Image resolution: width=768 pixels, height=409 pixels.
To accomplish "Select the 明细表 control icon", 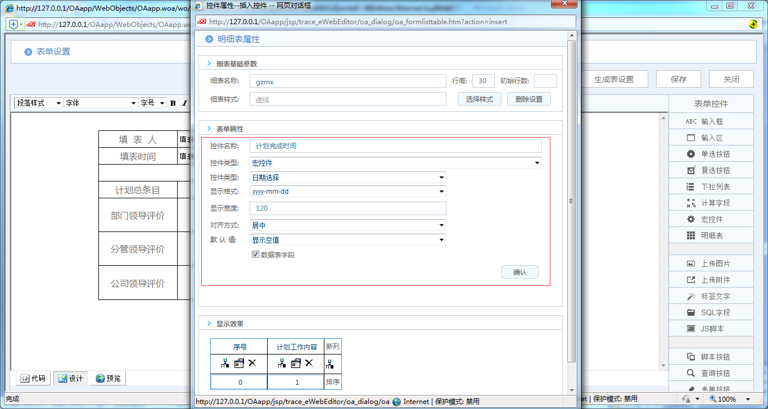I will point(711,235).
